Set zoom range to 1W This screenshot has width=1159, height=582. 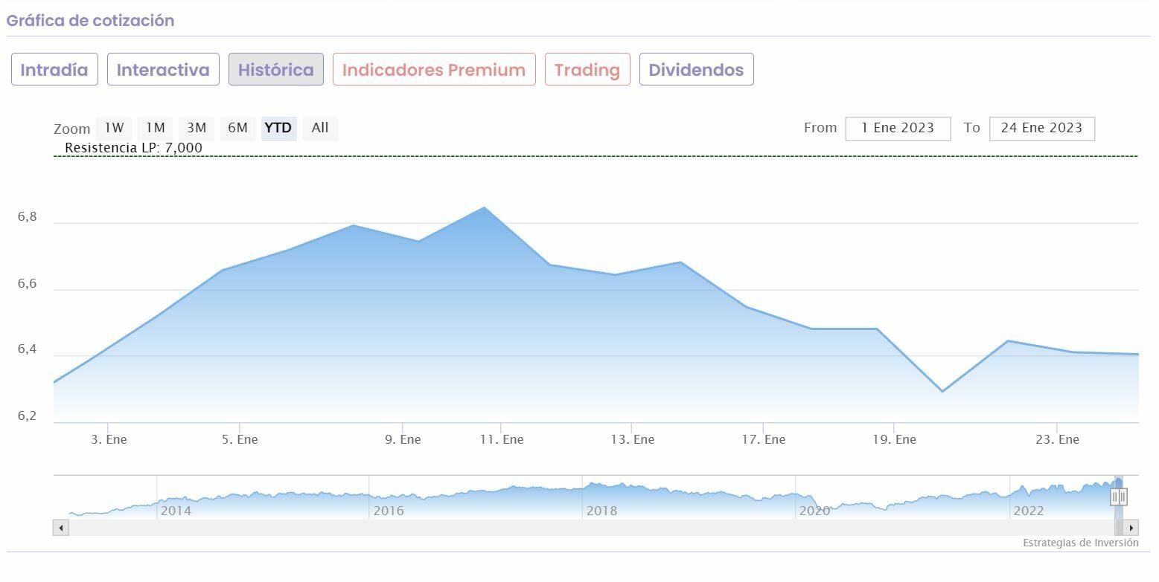[114, 128]
